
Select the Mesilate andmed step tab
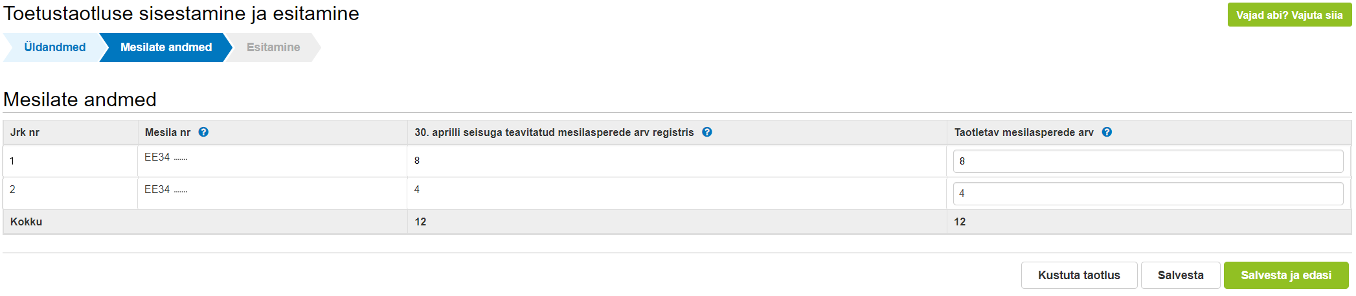coord(166,47)
